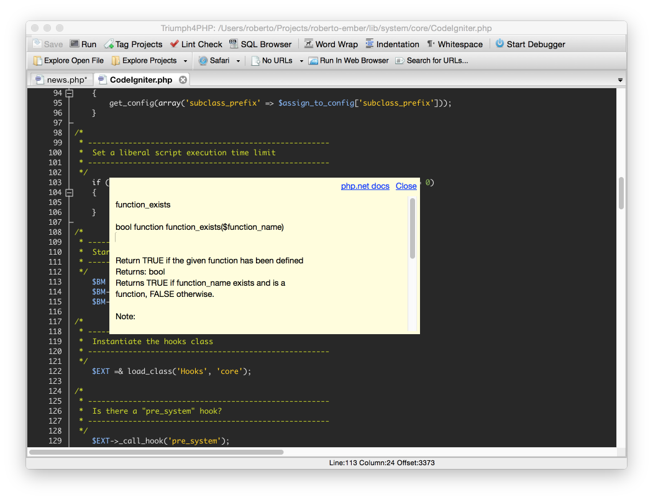Click the Lint Check label
The width and height of the screenshot is (653, 500).
(201, 44)
